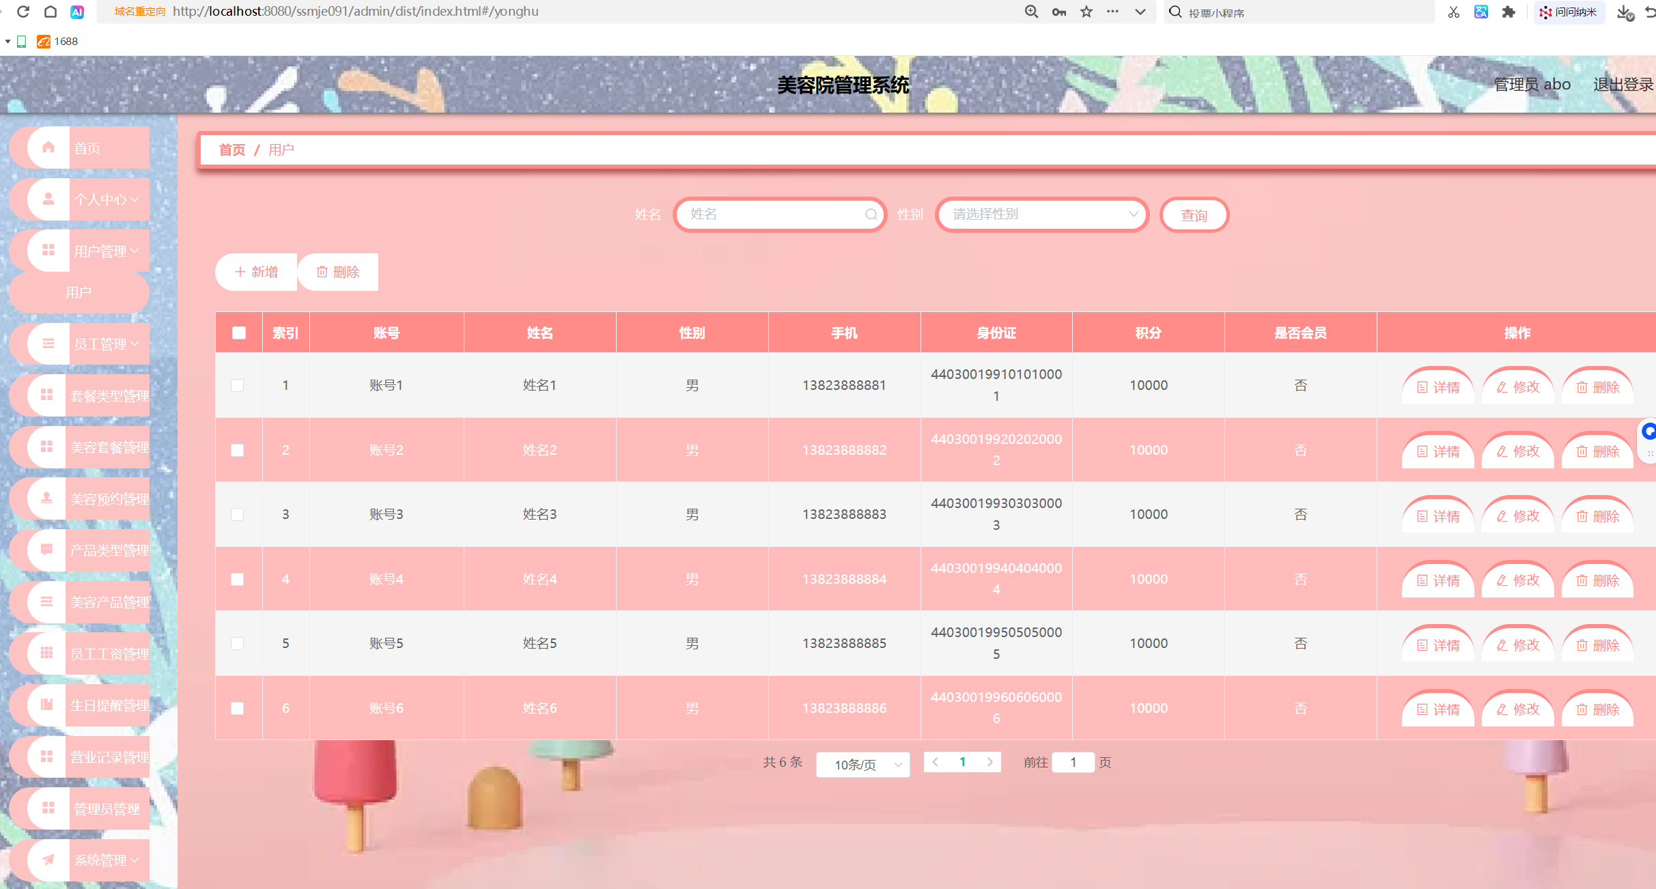Viewport: 1656px width, 889px height.
Task: Check the checkbox for row 账号3
Action: pos(237,514)
